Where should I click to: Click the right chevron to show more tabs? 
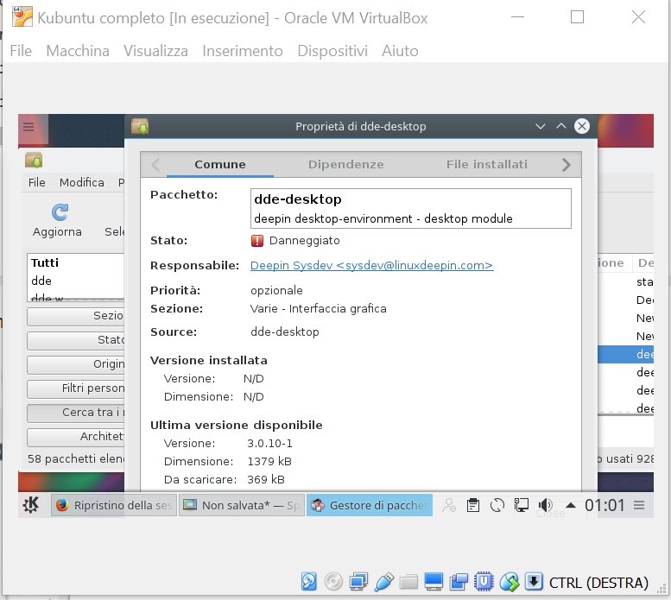click(566, 165)
